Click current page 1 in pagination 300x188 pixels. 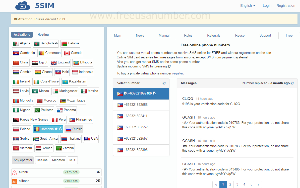[x=223, y=184]
